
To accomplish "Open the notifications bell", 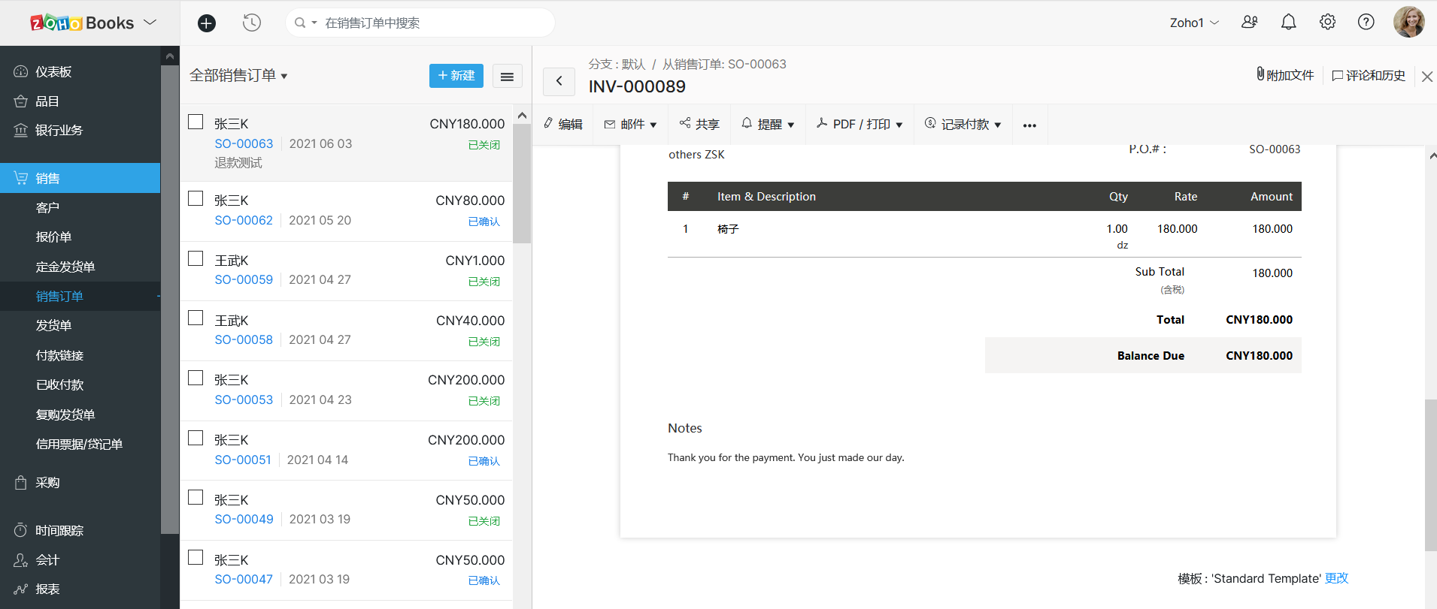I will point(1288,23).
